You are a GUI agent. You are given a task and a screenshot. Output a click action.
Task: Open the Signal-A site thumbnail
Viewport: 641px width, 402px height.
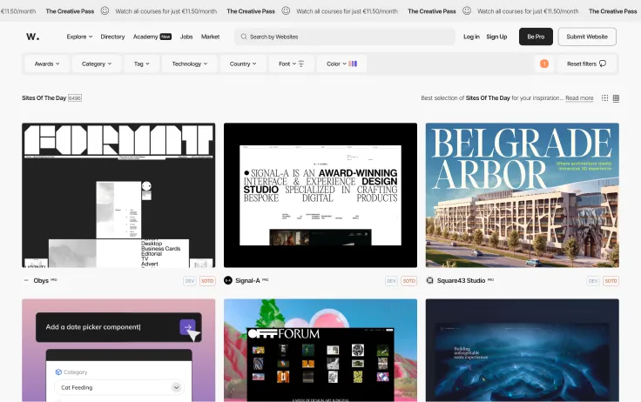click(x=320, y=195)
